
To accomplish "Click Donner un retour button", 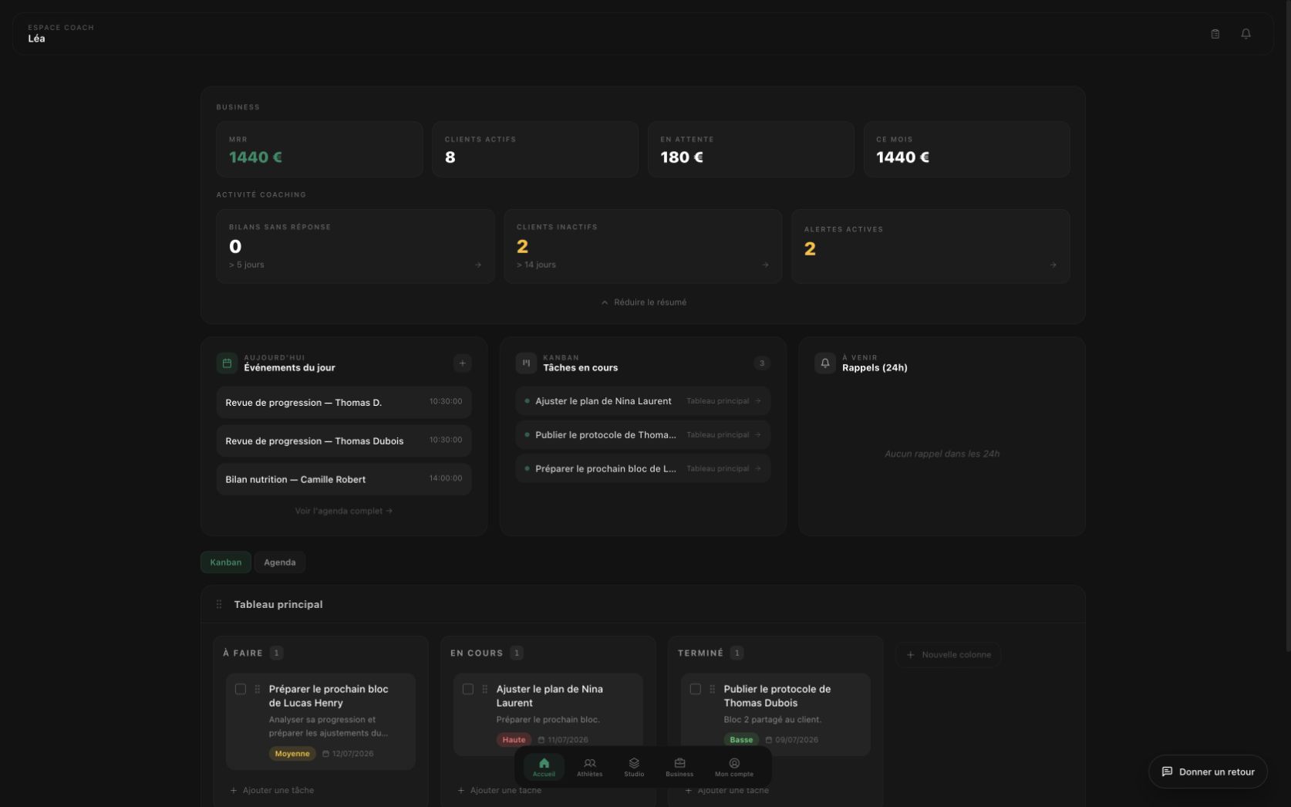I will click(1208, 772).
